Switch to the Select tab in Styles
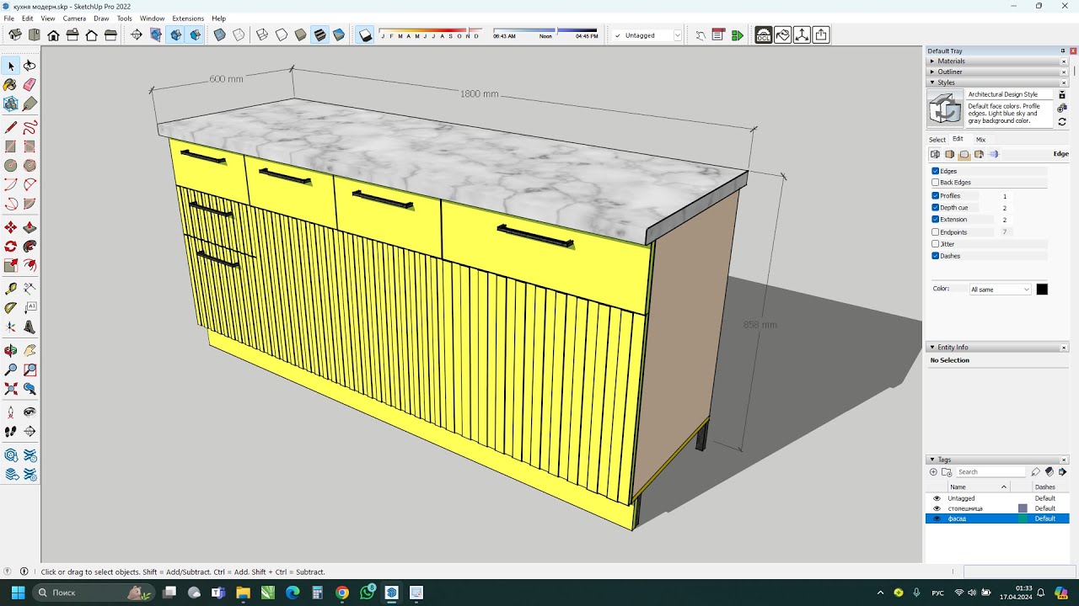This screenshot has width=1079, height=606. tap(937, 140)
